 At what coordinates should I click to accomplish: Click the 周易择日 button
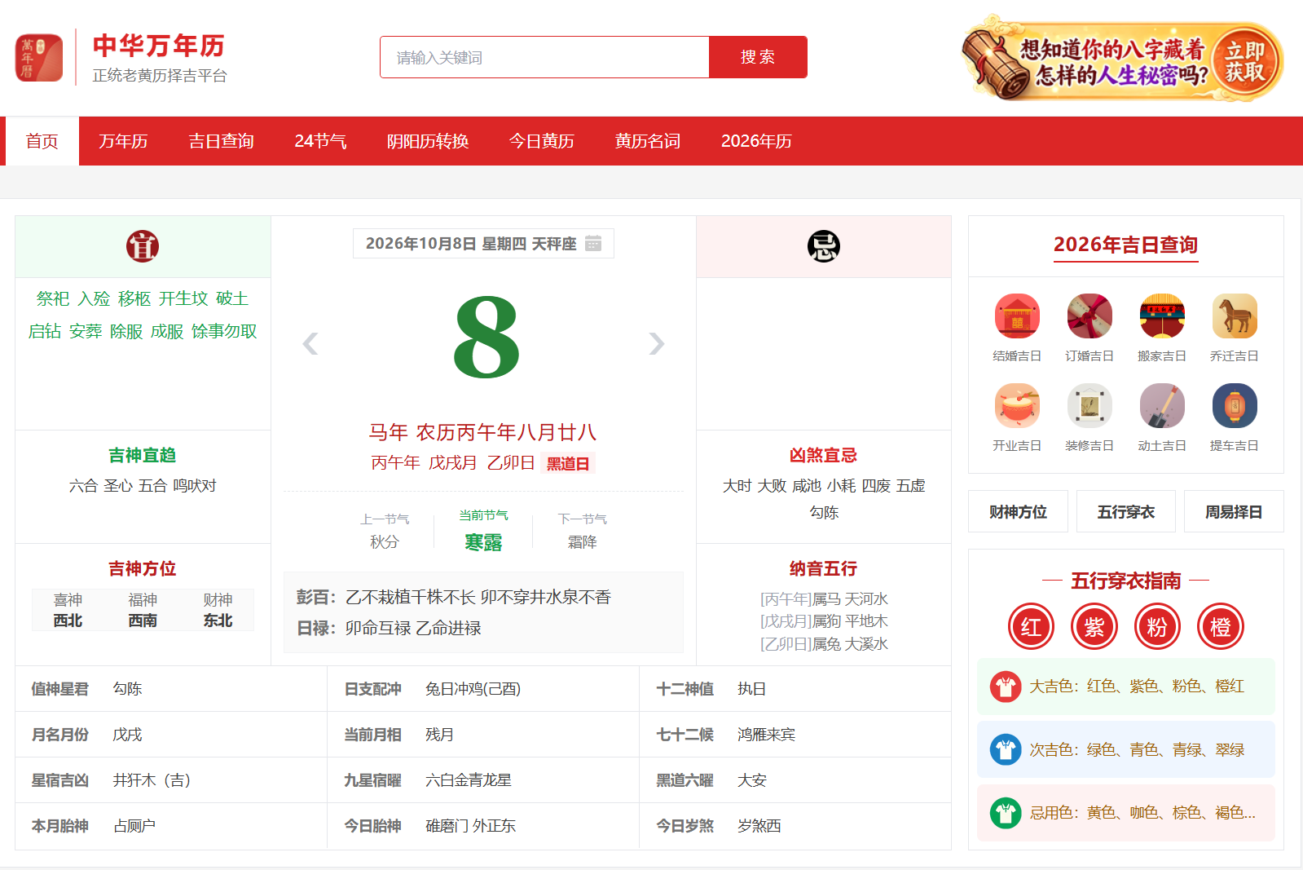[1234, 511]
